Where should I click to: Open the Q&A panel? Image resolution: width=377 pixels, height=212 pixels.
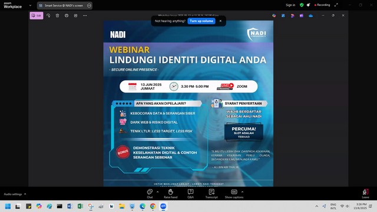pos(190,194)
